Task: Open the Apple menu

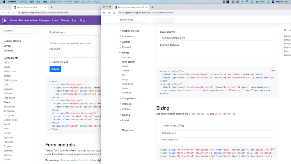Action: (x=4, y=2)
